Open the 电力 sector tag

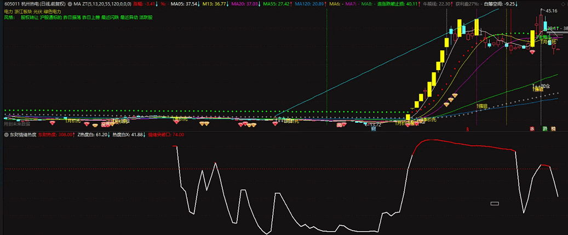point(8,11)
